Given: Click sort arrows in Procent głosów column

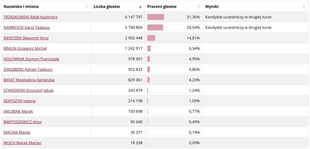Looking at the screenshot, I should 198,7.
